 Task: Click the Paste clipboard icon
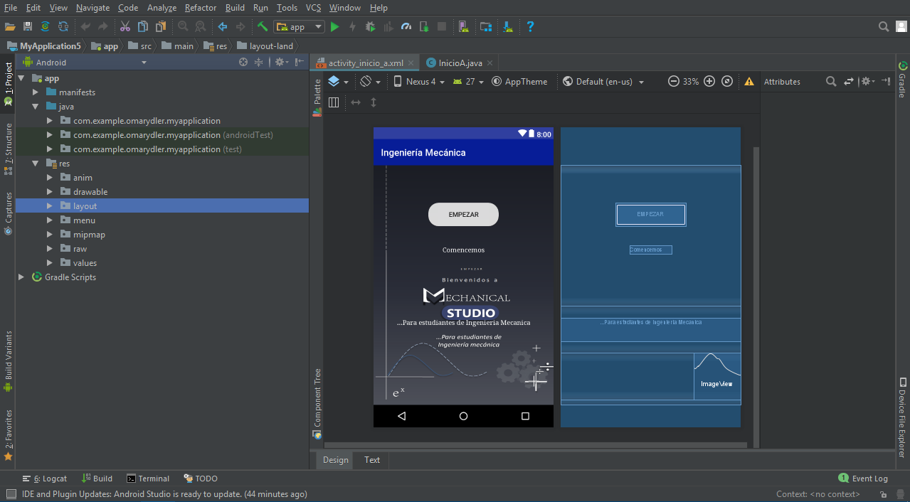pyautogui.click(x=161, y=27)
